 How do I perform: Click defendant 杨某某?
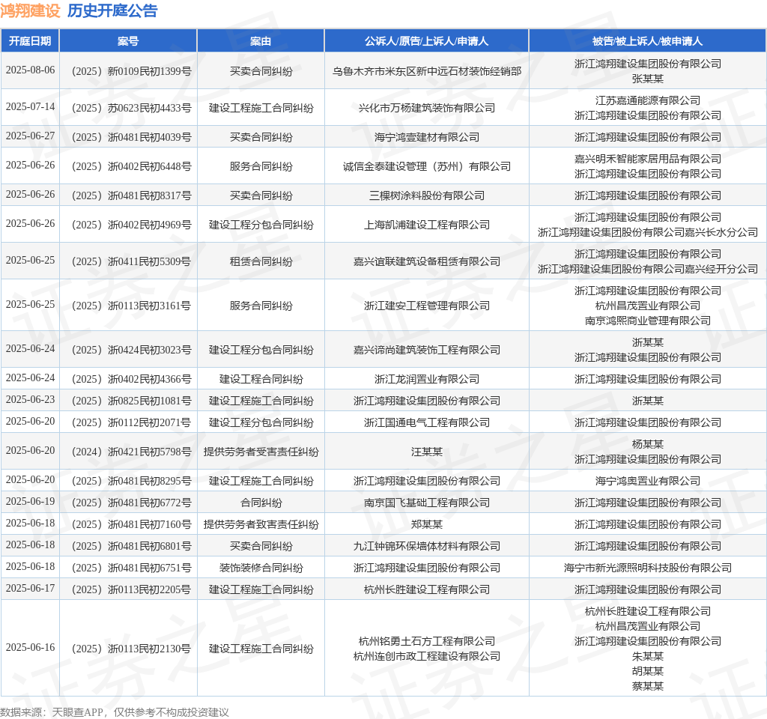pos(648,444)
